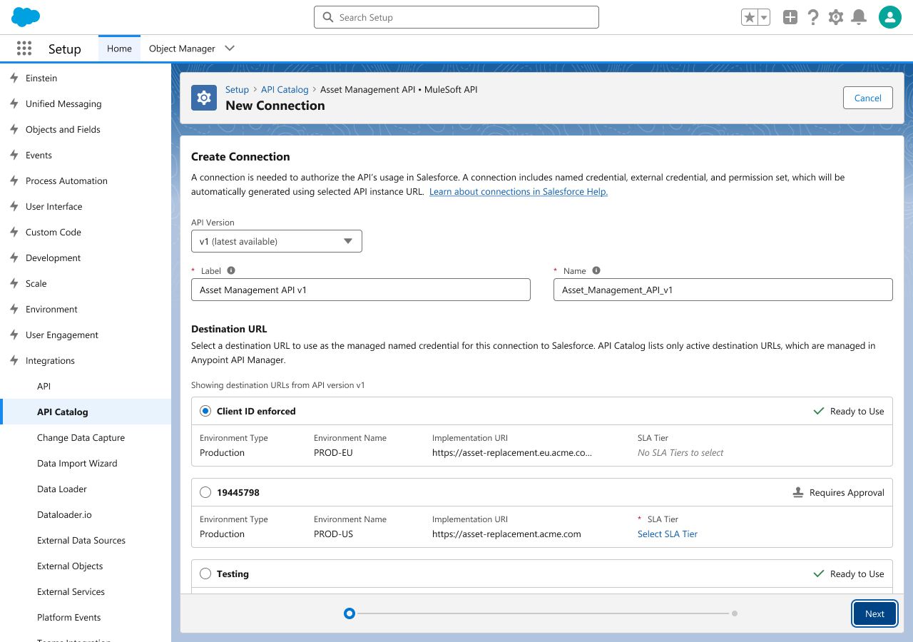Select the Testing destination URL radio button
The width and height of the screenshot is (913, 642).
205,573
